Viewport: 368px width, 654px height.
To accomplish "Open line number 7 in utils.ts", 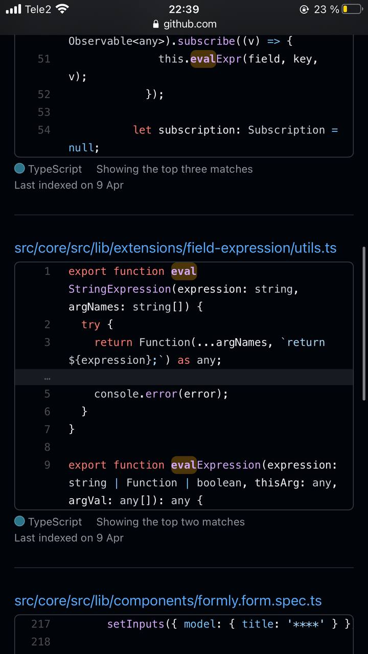I will (x=48, y=429).
